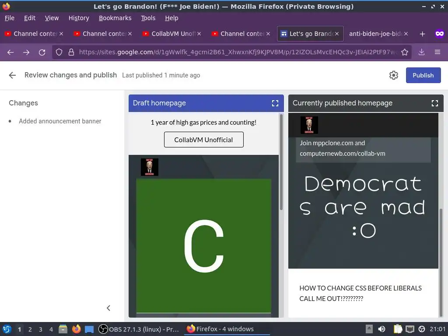The image size is (448, 336).
Task: Close the Let's go Brandon tab
Action: pyautogui.click(x=337, y=34)
